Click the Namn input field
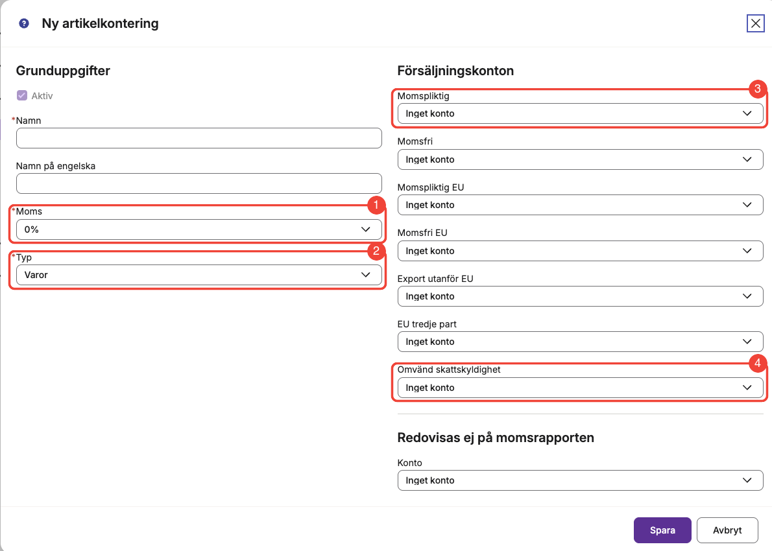 (199, 138)
